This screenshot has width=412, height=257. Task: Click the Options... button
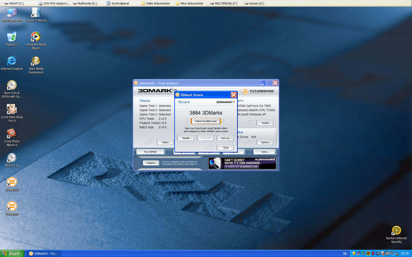pos(266,143)
